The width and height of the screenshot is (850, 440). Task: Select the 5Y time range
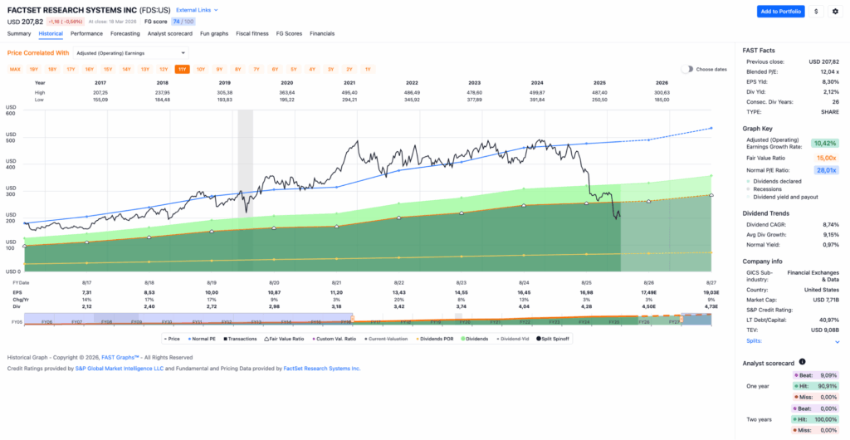(293, 69)
